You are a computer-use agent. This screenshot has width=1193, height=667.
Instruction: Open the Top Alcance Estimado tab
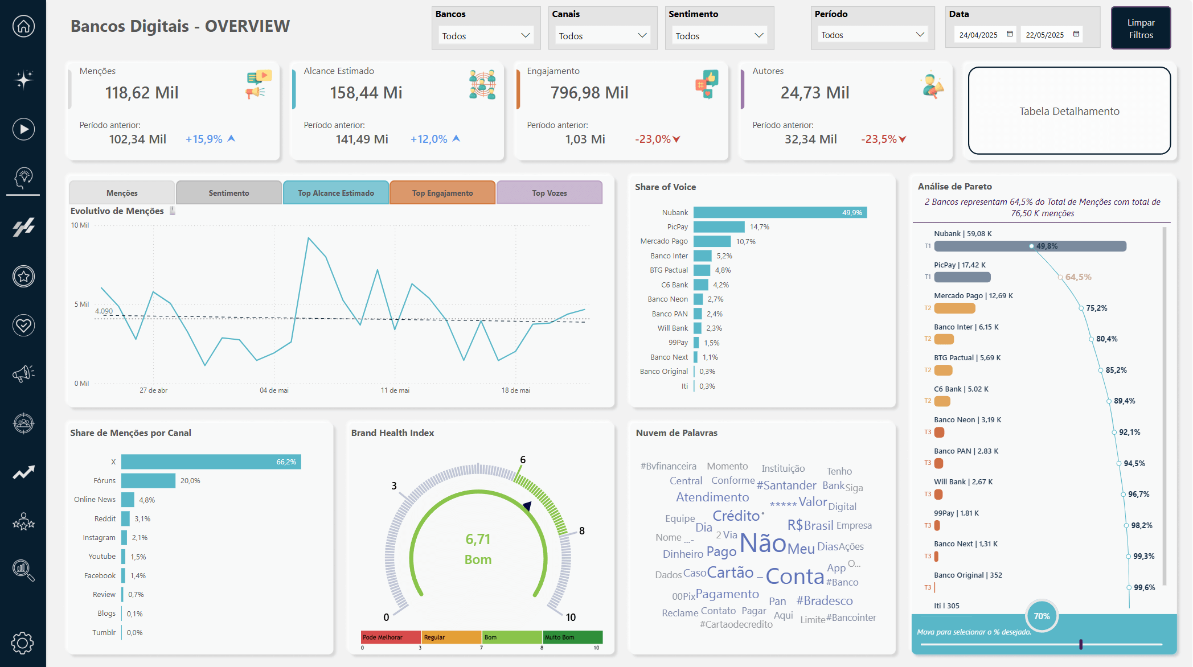[336, 193]
